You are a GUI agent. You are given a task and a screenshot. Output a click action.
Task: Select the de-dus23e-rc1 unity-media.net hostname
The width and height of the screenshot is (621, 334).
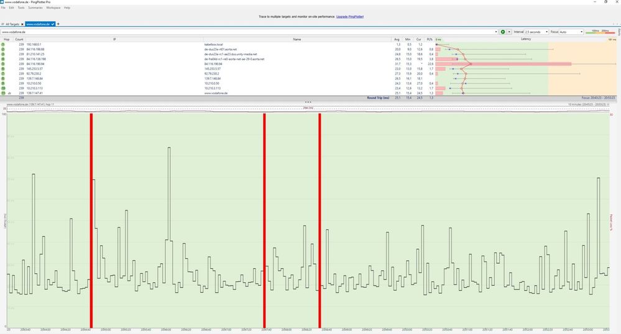pyautogui.click(x=231, y=54)
